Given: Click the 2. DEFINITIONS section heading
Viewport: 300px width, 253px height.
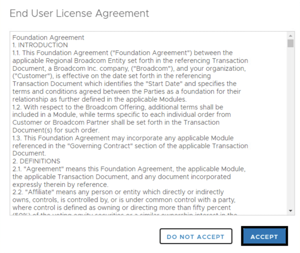Looking at the screenshot, I should tap(36, 161).
